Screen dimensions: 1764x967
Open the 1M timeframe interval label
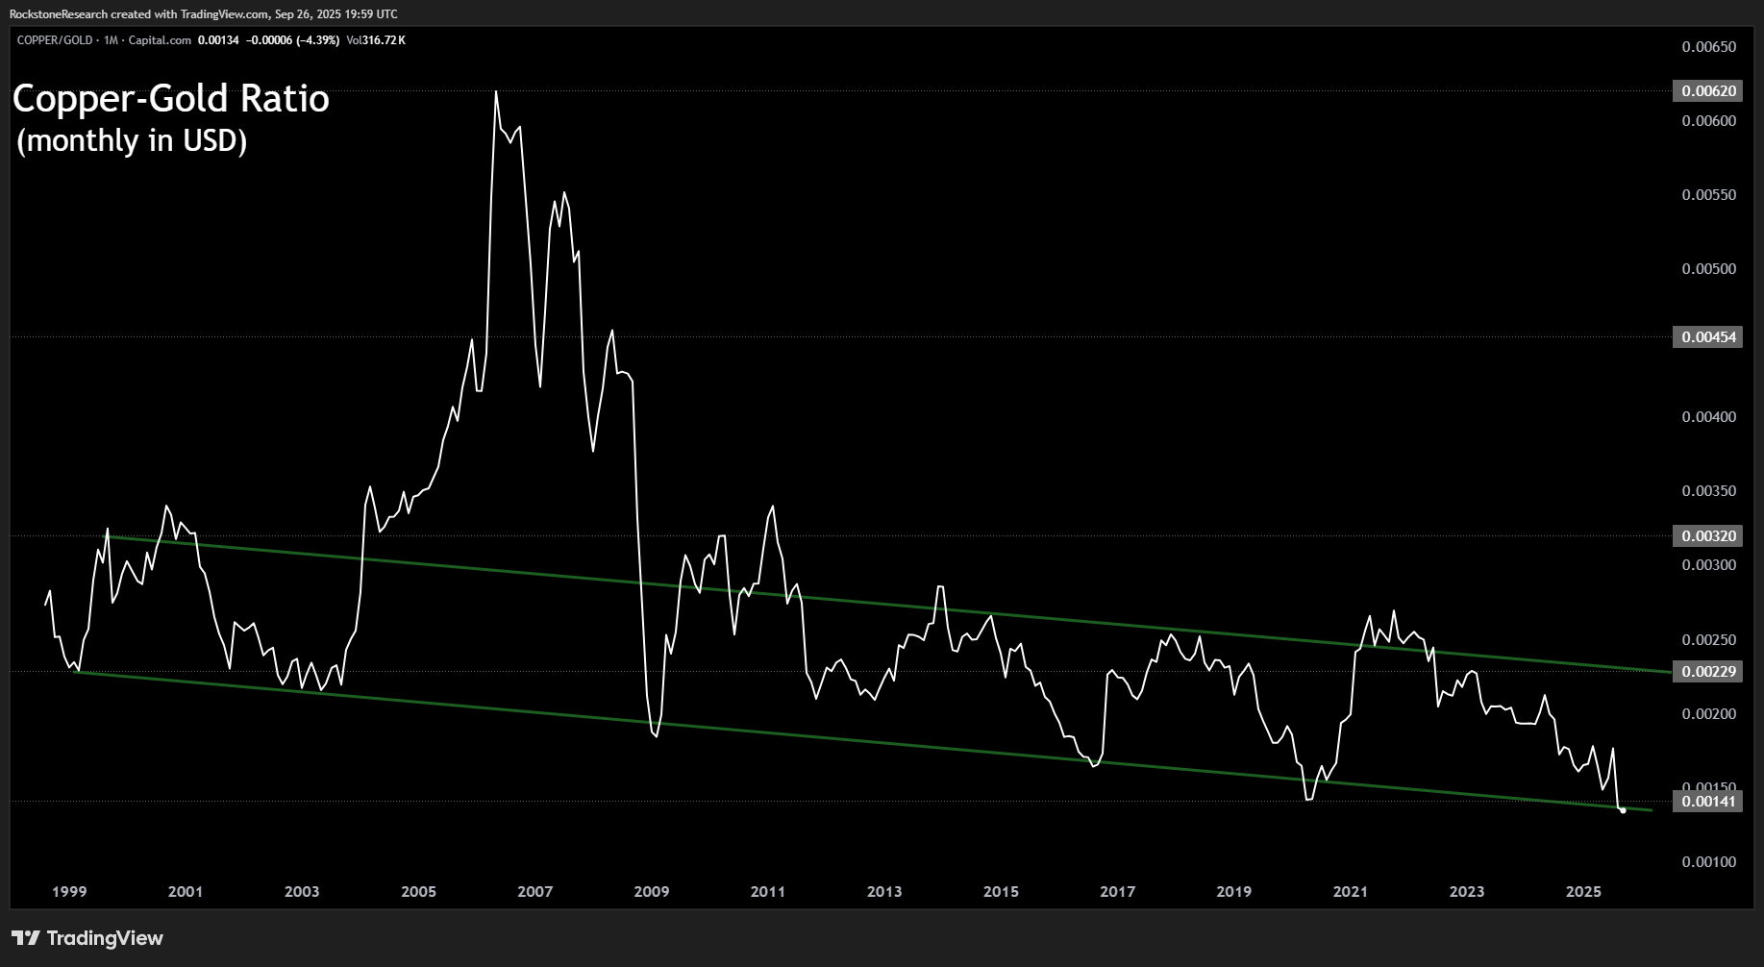coord(111,40)
